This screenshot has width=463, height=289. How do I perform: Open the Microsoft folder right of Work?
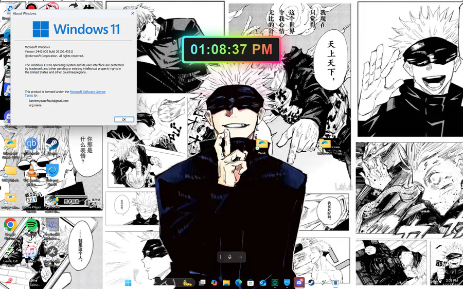[325, 147]
